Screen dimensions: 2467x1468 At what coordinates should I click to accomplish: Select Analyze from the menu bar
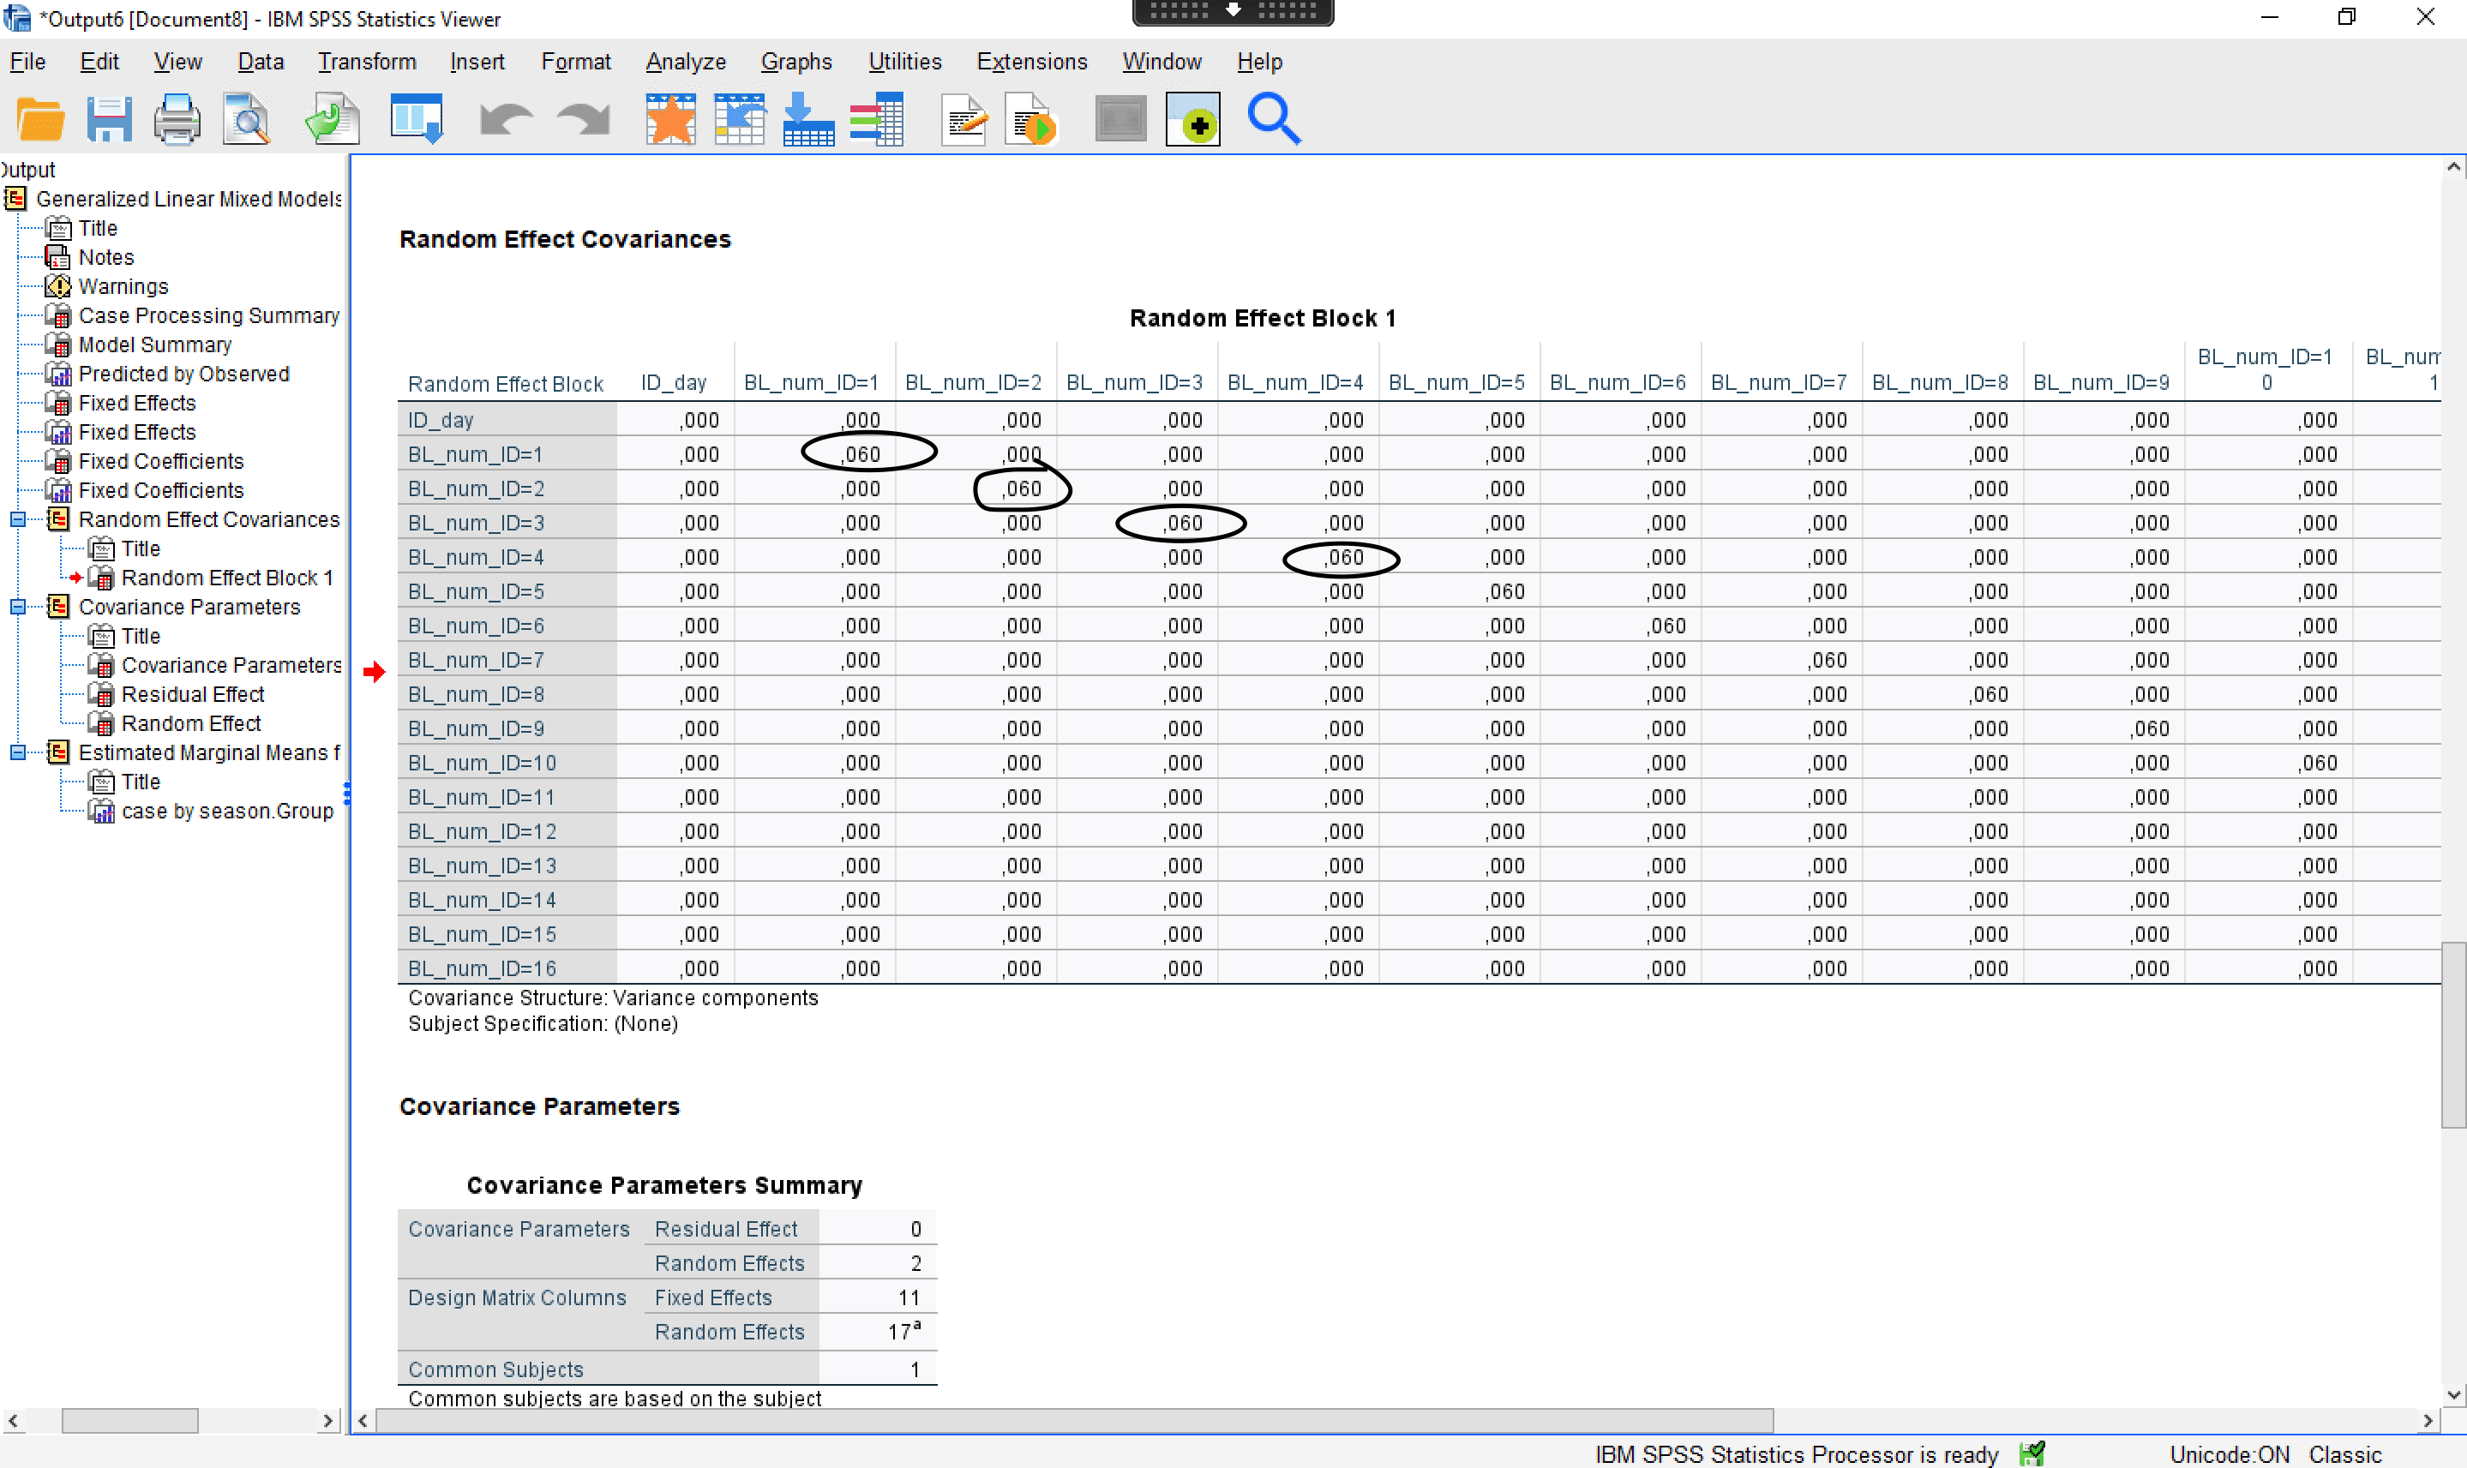tap(683, 61)
